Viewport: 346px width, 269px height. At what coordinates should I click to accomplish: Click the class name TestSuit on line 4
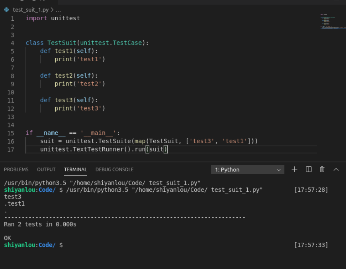pyautogui.click(x=62, y=43)
